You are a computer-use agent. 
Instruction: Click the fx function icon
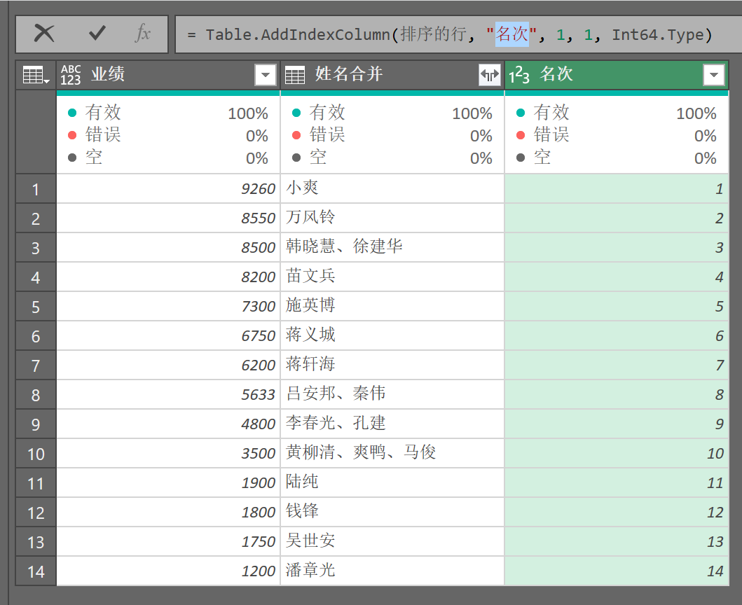tap(142, 34)
